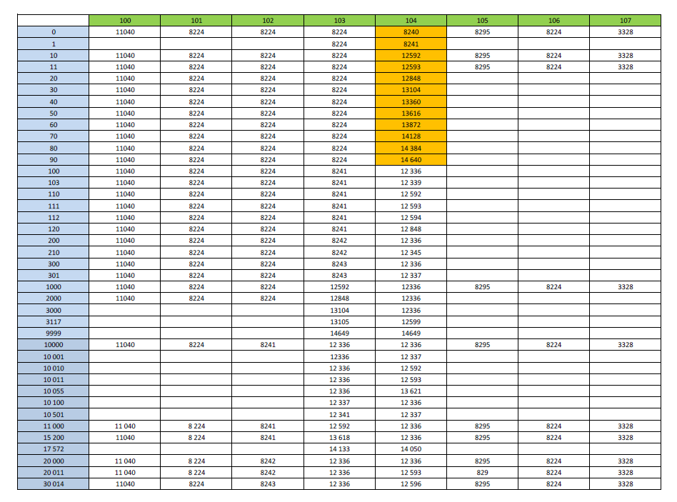
Task: Click the cell with value 14 050
Action: (411, 449)
